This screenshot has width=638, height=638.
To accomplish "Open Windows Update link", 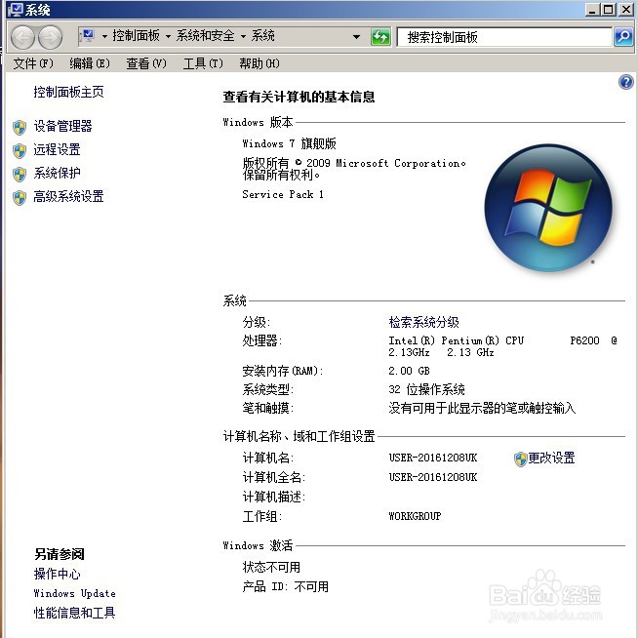I will pyautogui.click(x=74, y=593).
